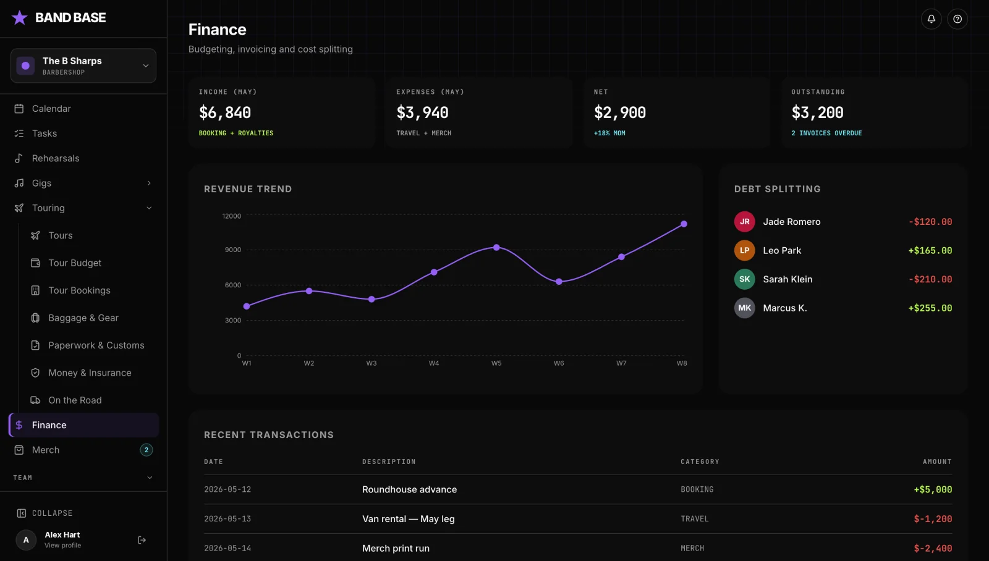989x561 pixels.
Task: Click Sarah Klein's SK avatar
Action: 744,279
